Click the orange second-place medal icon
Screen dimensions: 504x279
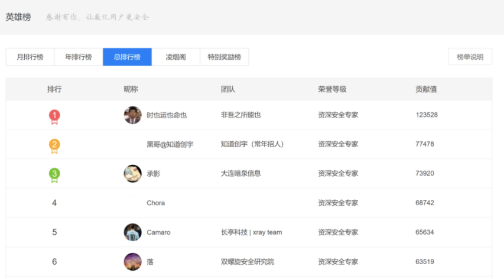pos(54,145)
